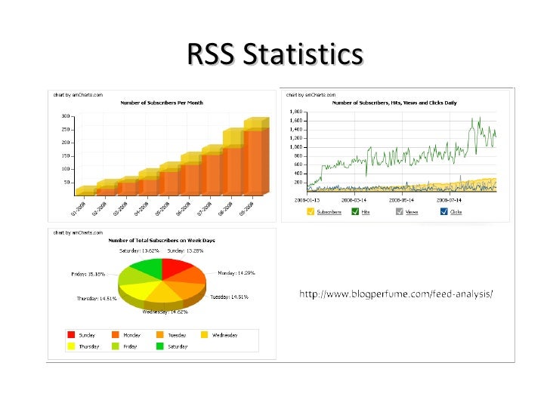
Task: Toggle the Hits checkbox in legend
Action: pyautogui.click(x=355, y=211)
